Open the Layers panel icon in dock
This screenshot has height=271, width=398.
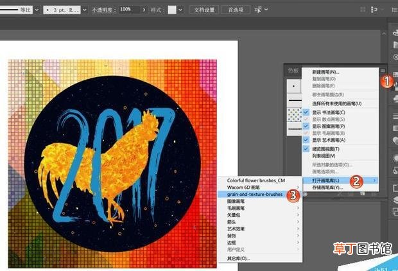395,200
